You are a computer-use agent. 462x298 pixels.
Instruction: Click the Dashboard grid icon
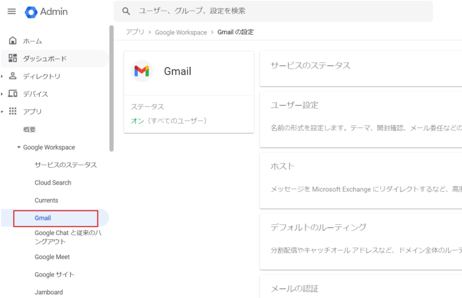pos(13,58)
